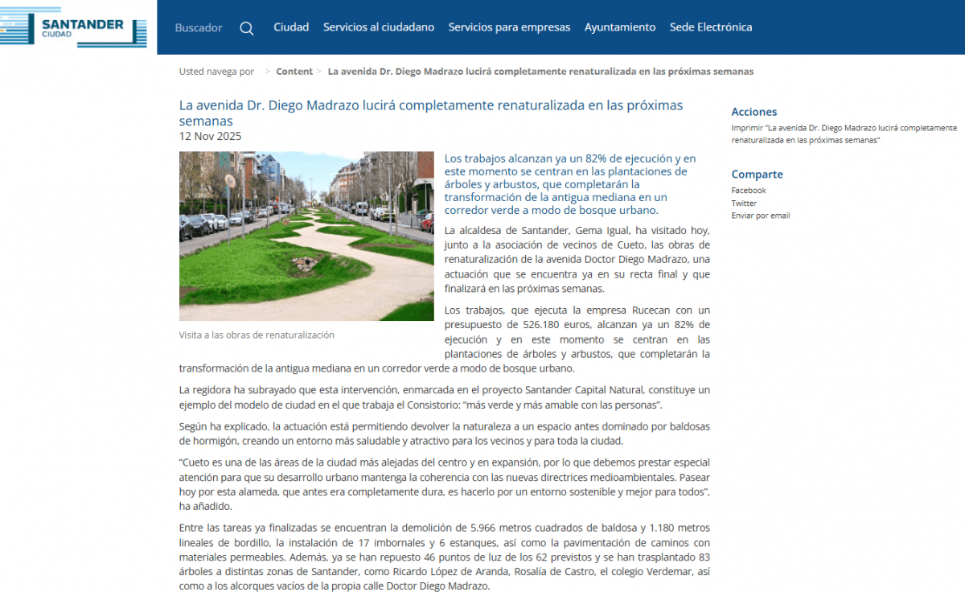Click the magnifying glass search icon
The width and height of the screenshot is (965, 596).
point(247,28)
